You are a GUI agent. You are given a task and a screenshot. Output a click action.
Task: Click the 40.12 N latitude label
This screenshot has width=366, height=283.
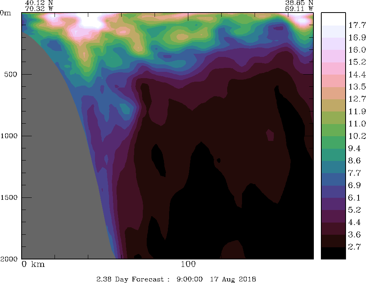(x=39, y=3)
